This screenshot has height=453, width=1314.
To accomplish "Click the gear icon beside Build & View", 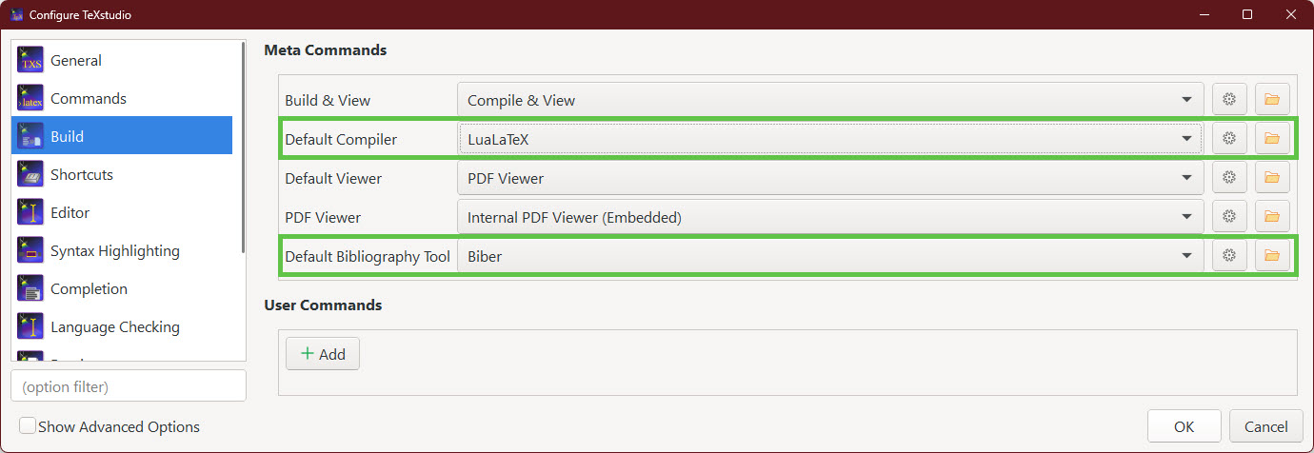I will click(x=1228, y=100).
